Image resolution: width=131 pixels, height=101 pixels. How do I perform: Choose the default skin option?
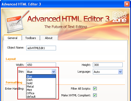pos(41,97)
